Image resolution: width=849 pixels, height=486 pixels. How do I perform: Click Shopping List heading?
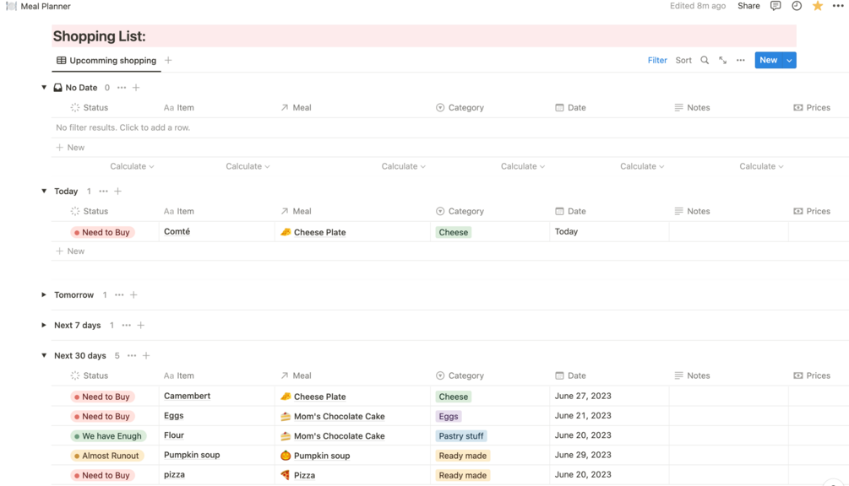[99, 36]
